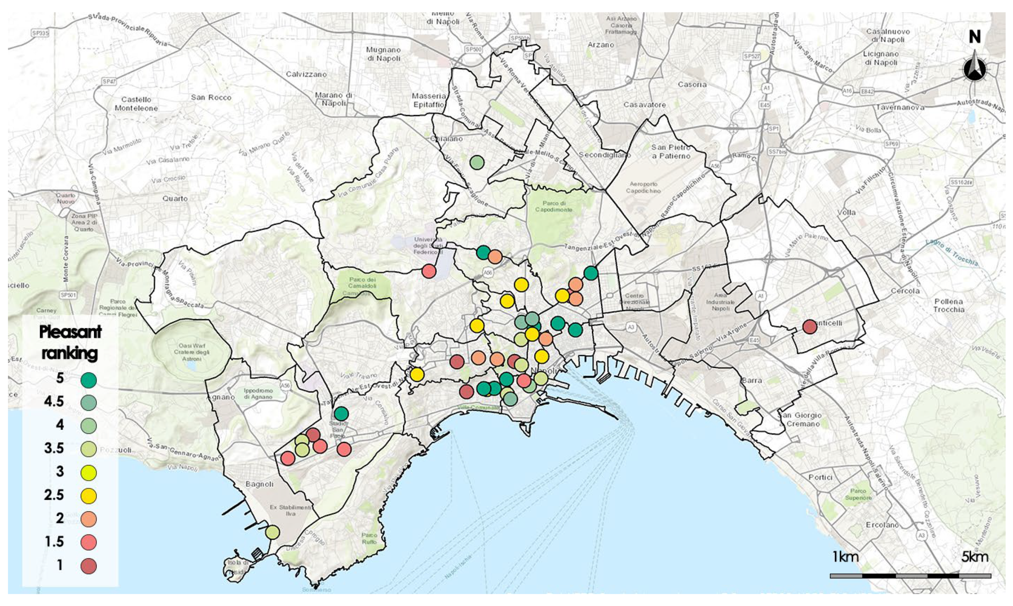1013x606 pixels.
Task: Select the Casoria place label
Action: point(692,84)
